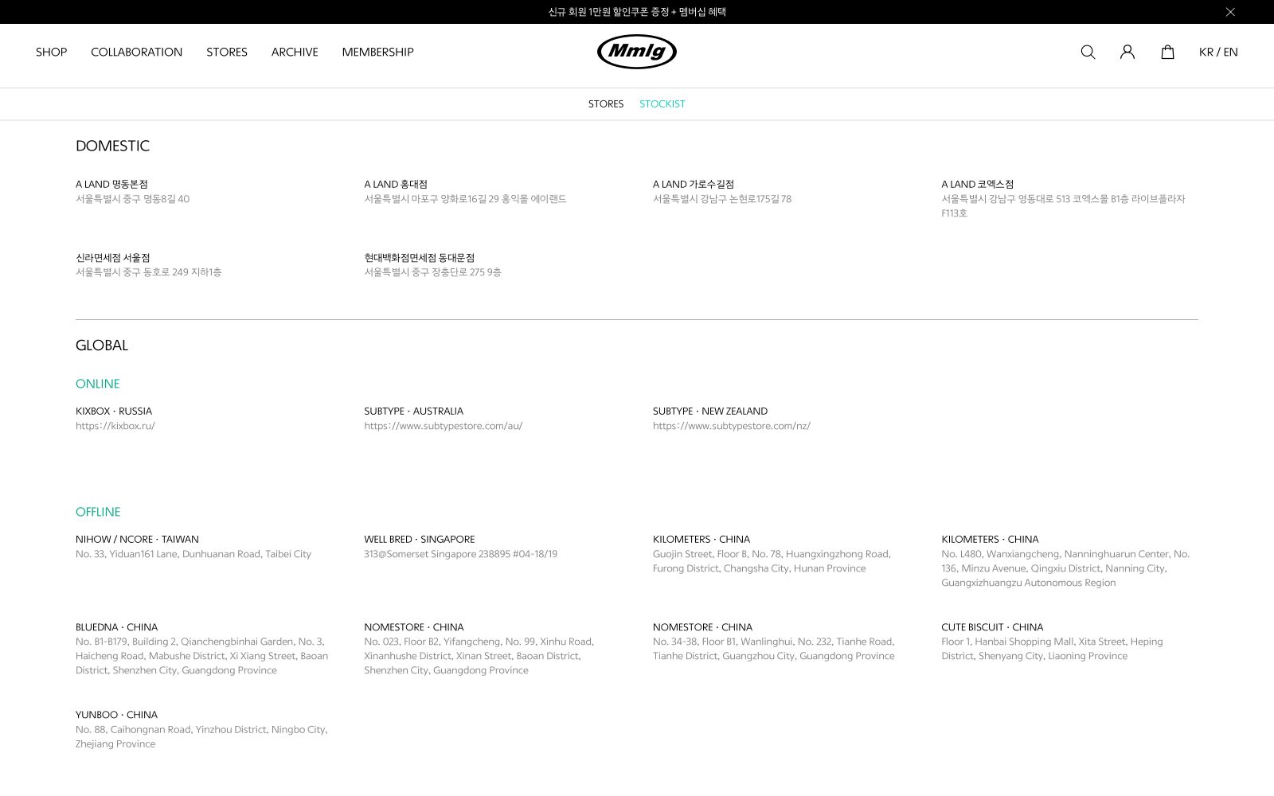The width and height of the screenshot is (1274, 796).
Task: Switch language to EN
Action: point(1231,52)
